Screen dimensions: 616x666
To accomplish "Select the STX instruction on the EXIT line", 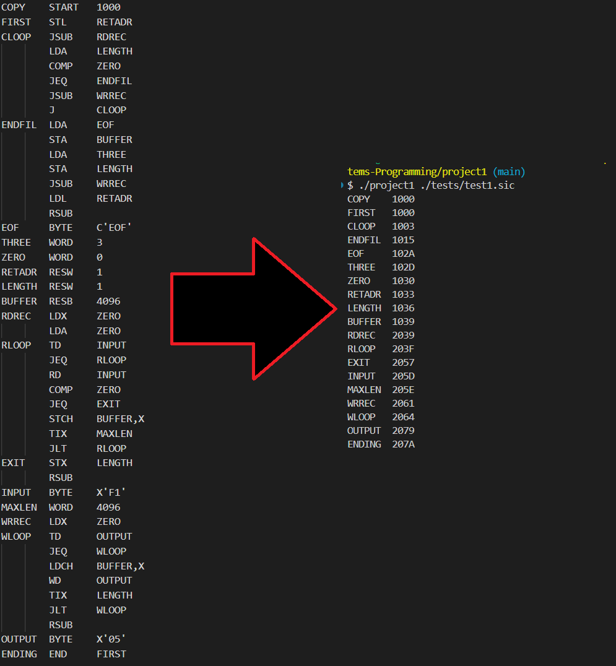I will (x=58, y=462).
